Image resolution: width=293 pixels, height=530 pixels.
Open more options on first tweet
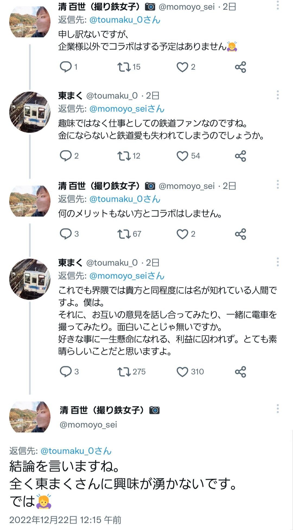(278, 5)
